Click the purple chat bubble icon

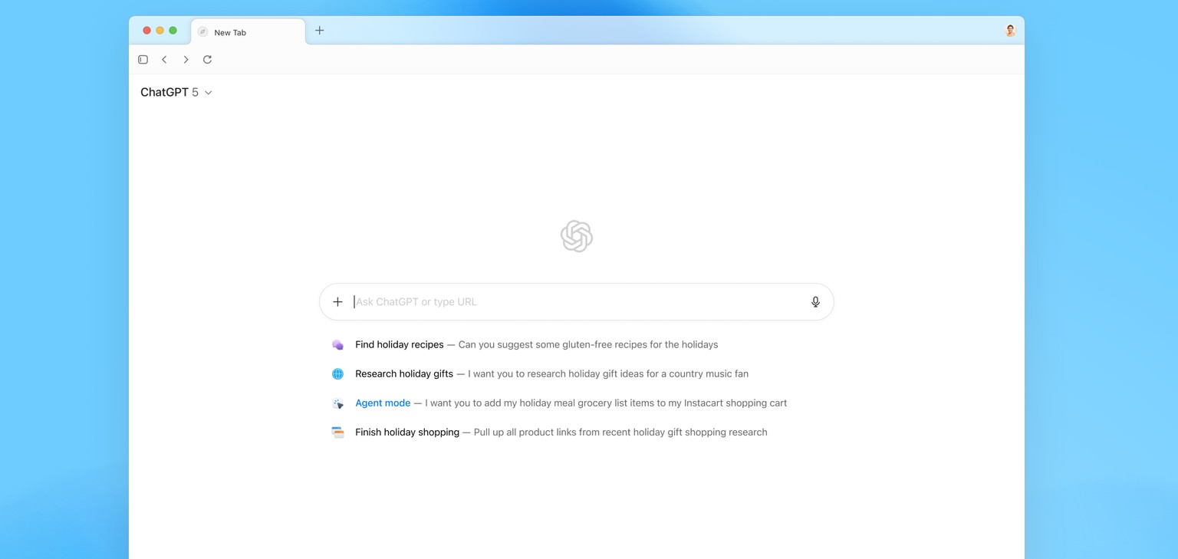(x=337, y=345)
